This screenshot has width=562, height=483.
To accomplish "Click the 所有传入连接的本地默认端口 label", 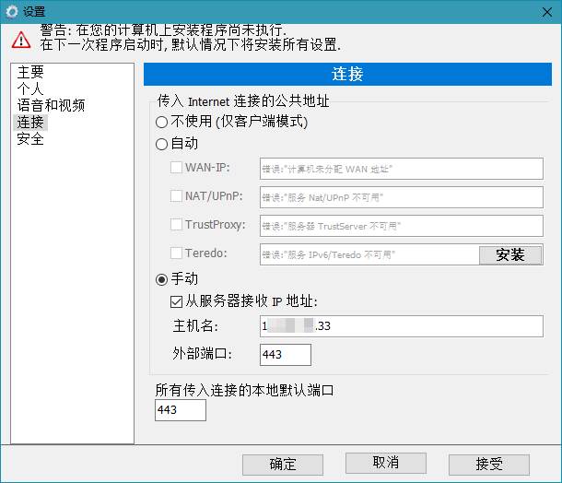I will 244,390.
